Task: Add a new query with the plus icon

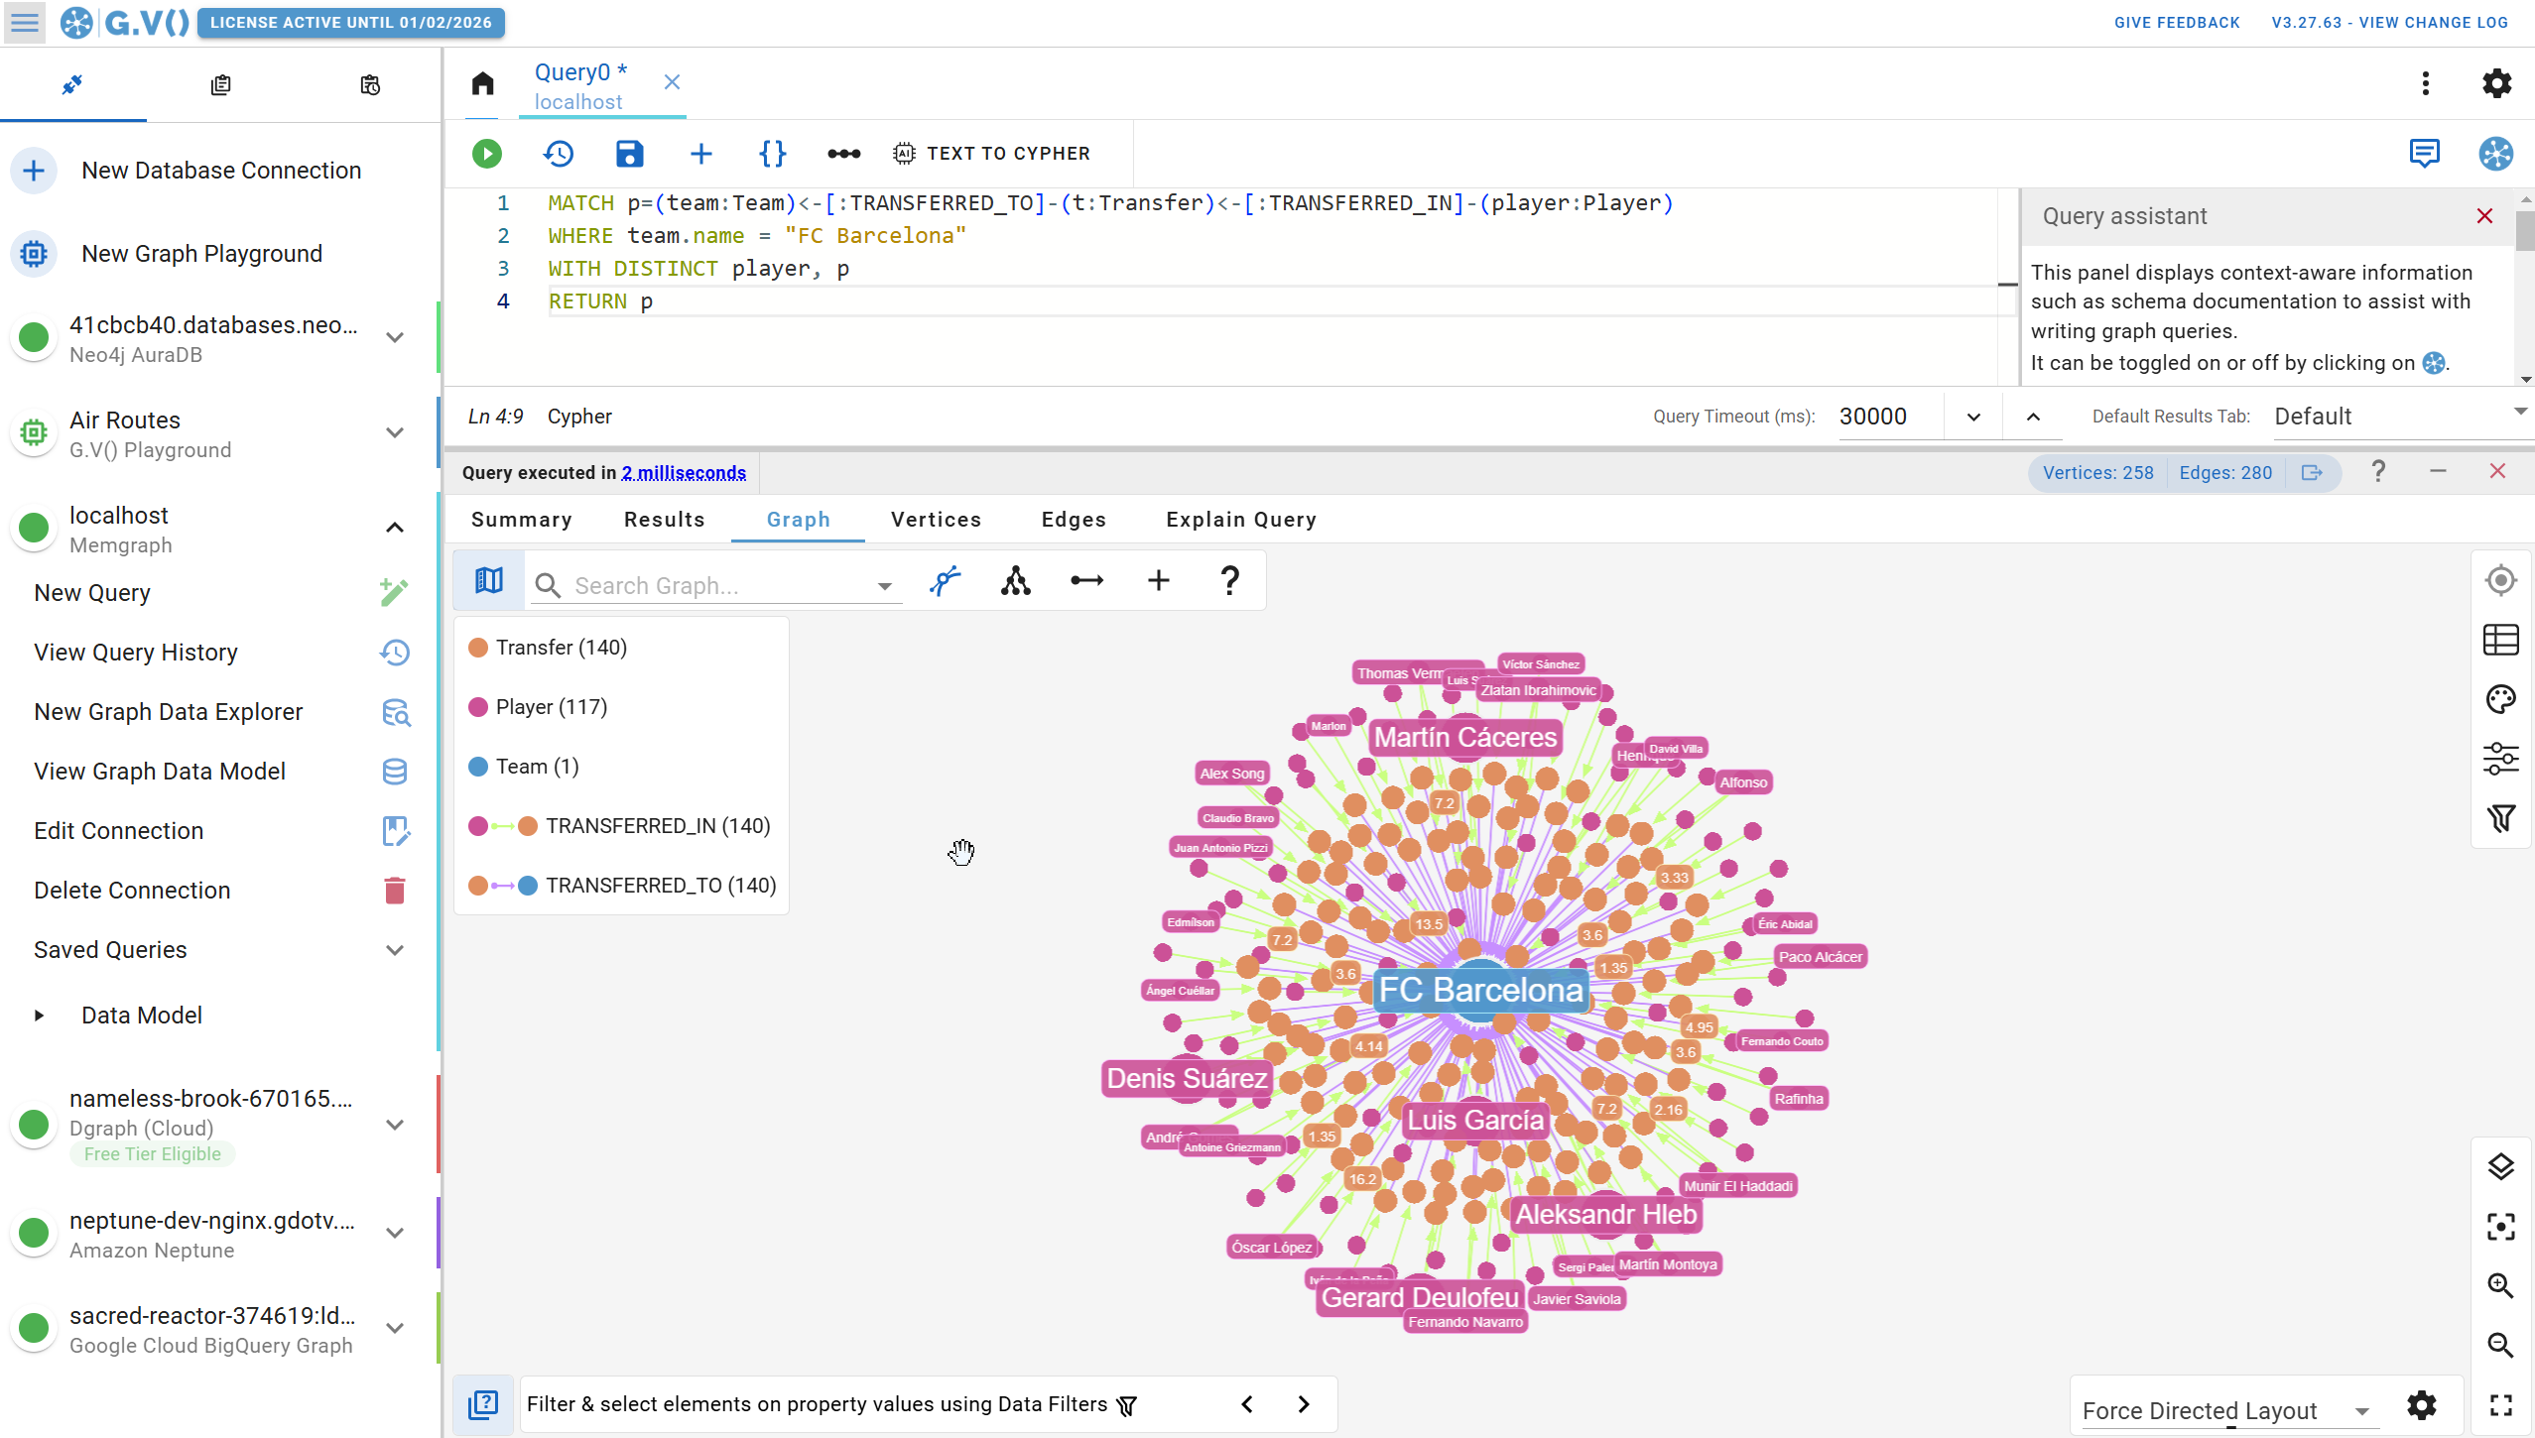Action: pyautogui.click(x=701, y=154)
